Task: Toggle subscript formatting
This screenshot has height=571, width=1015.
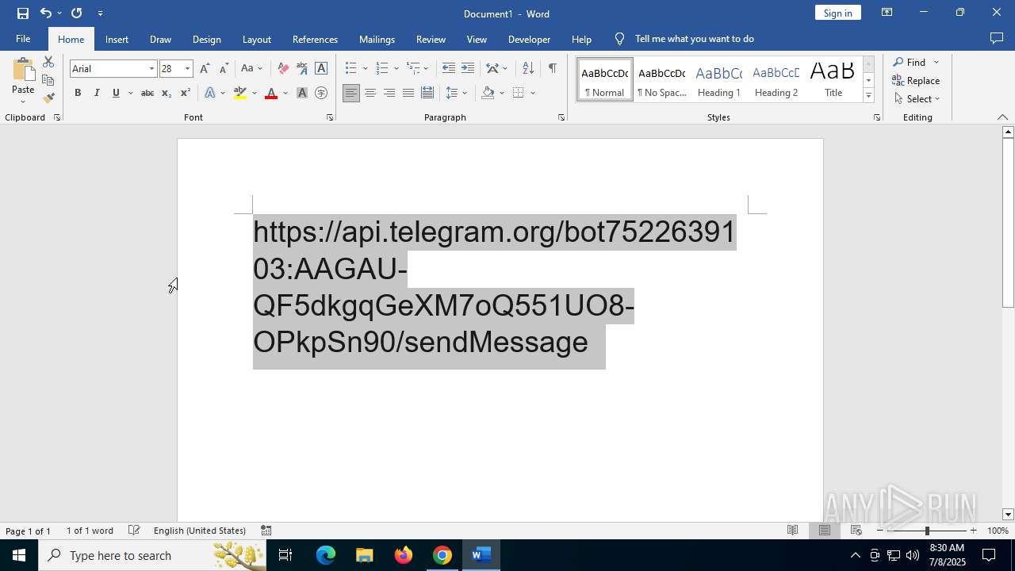Action: click(167, 94)
